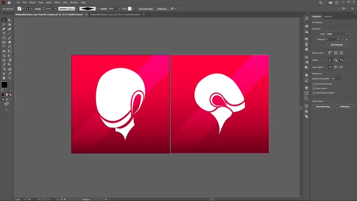Click Document Setup under Quick Actions
Viewport: 357px width, 201px height.
click(x=323, y=107)
